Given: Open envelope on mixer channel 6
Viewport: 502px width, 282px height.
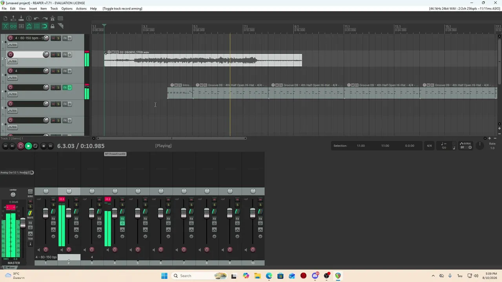Looking at the screenshot, I should (x=168, y=230).
